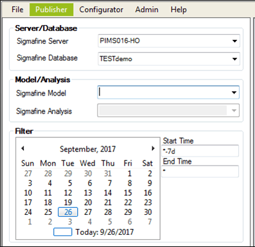Viewport: 255px width, 247px height.
Task: Select September 26 in calendar
Action: point(68,212)
